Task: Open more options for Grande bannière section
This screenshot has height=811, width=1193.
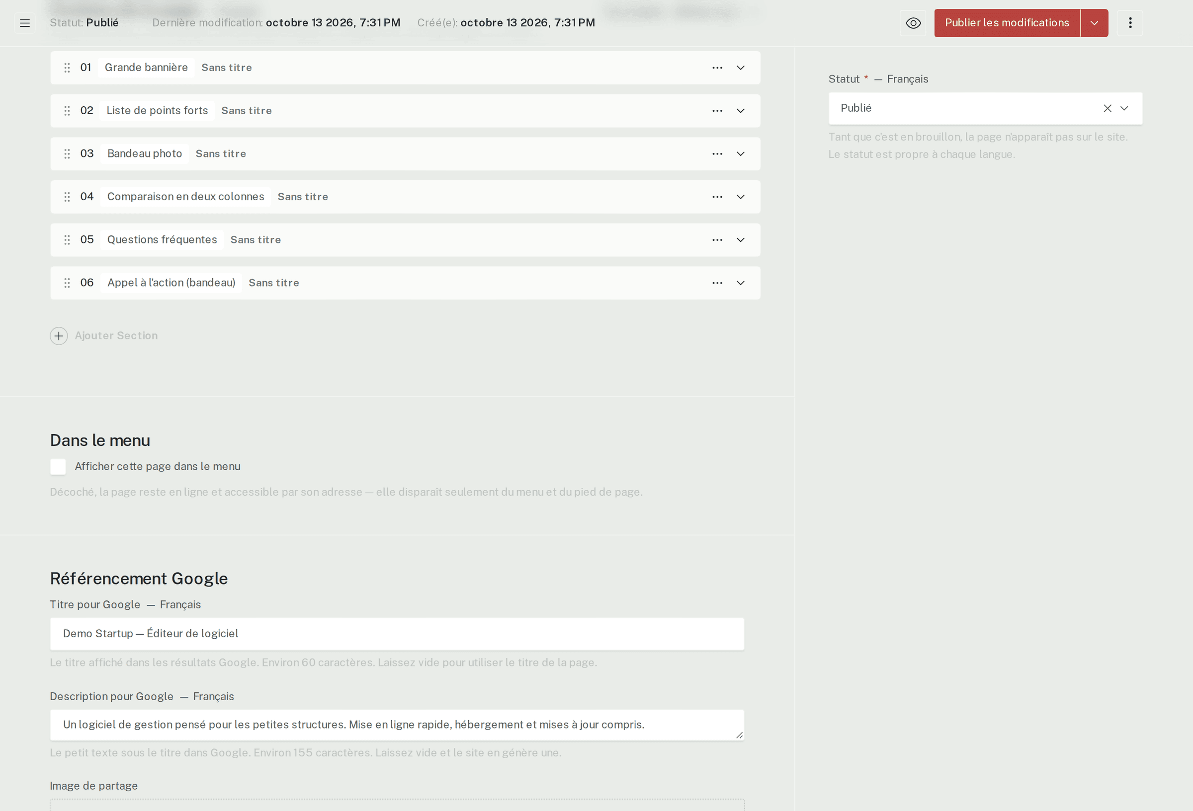Action: coord(717,68)
